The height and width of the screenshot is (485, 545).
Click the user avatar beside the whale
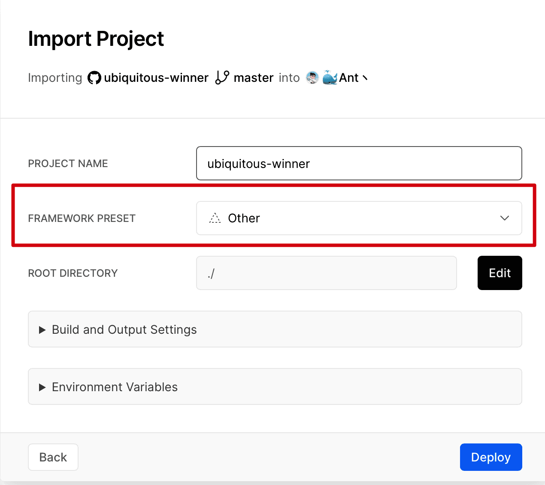[312, 78]
